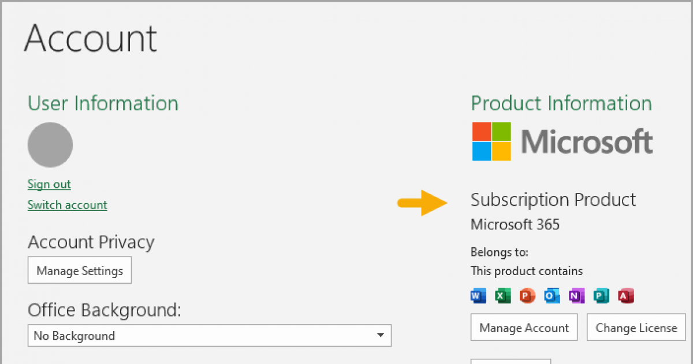This screenshot has height=364, width=693.
Task: Sign out of the current account
Action: [x=49, y=184]
